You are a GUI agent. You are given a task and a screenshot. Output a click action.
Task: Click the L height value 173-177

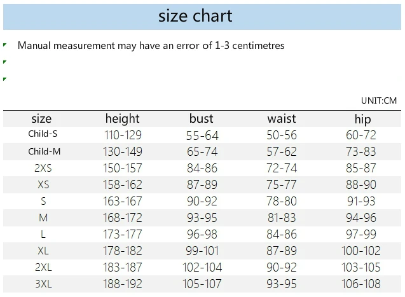tap(123, 234)
